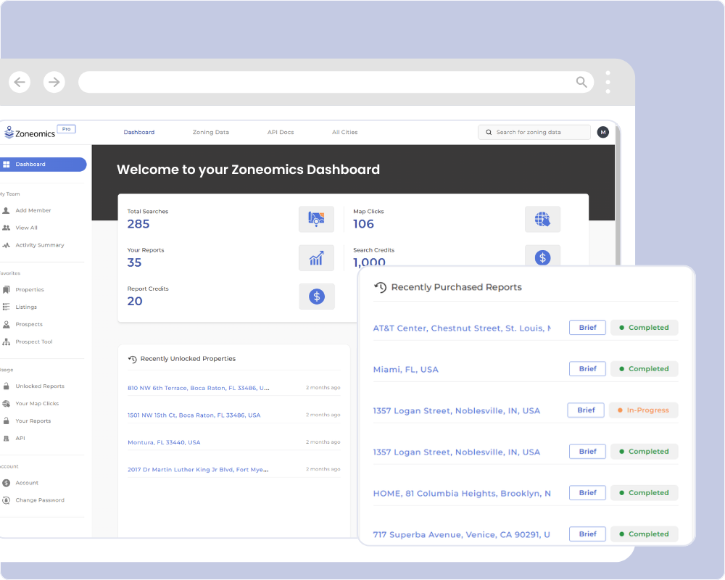Click the View All group icon
Viewport: 725px width, 580px height.
[6, 228]
